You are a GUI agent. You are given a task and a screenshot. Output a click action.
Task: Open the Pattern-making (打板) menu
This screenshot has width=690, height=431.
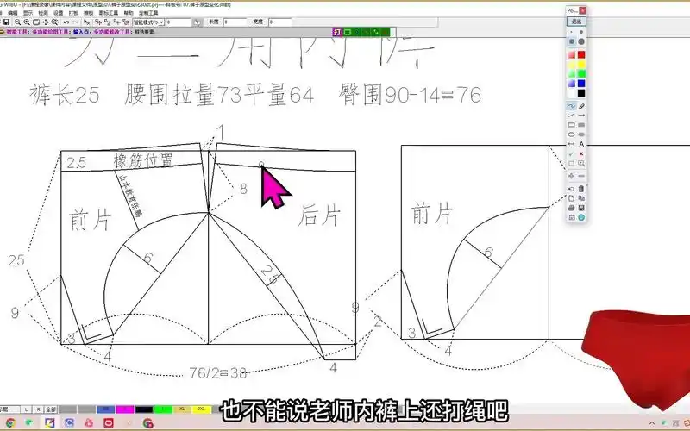pyautogui.click(x=73, y=13)
